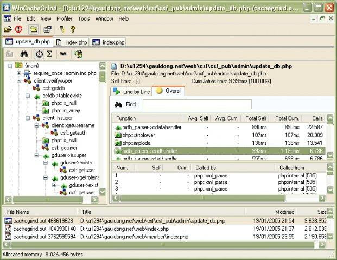Click the file list horizontal scrollbar thumb

coord(163,244)
